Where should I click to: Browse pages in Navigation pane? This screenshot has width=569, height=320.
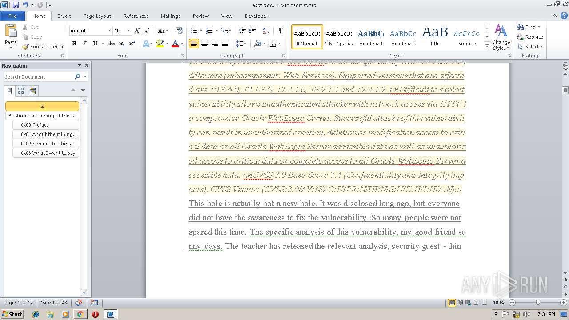[x=21, y=91]
